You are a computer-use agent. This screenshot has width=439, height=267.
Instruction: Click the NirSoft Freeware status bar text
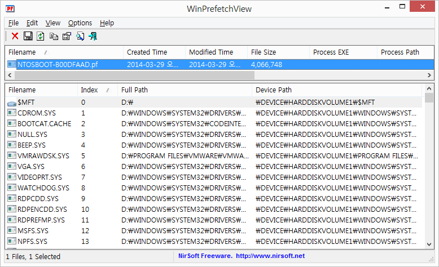tap(205, 256)
